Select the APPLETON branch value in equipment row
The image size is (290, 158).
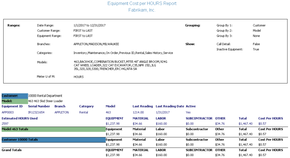62,113
